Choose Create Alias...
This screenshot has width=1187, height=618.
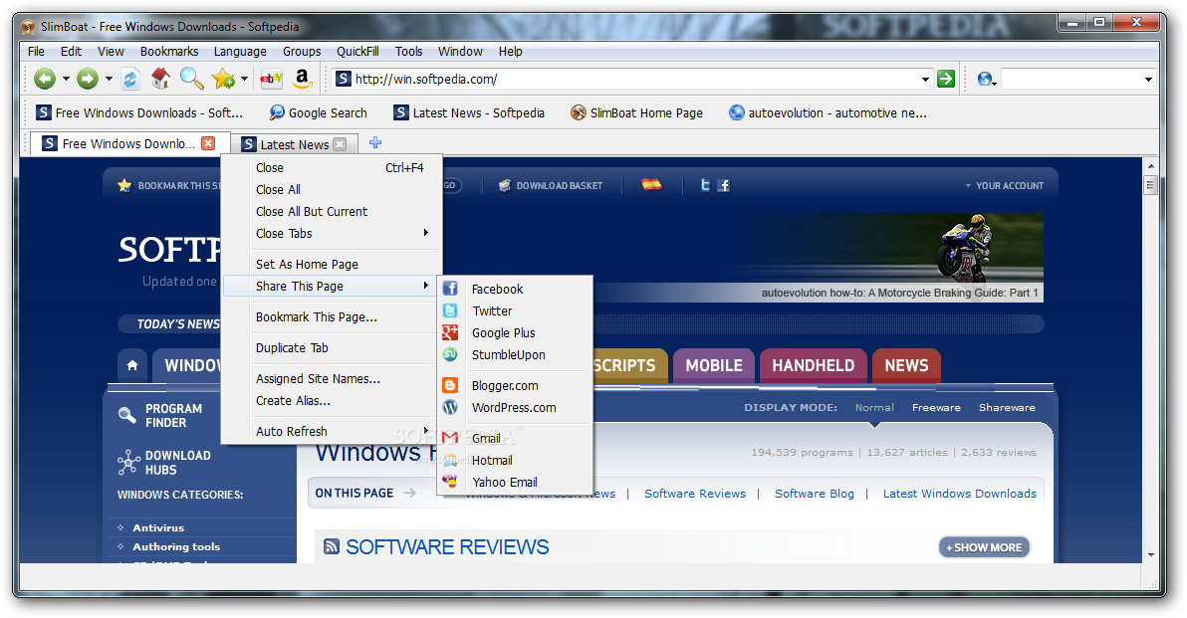tap(332, 401)
